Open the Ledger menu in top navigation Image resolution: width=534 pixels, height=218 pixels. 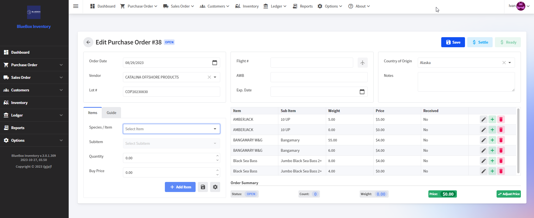click(275, 6)
